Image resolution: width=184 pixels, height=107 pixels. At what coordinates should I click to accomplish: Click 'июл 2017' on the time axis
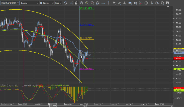[x=84, y=104]
